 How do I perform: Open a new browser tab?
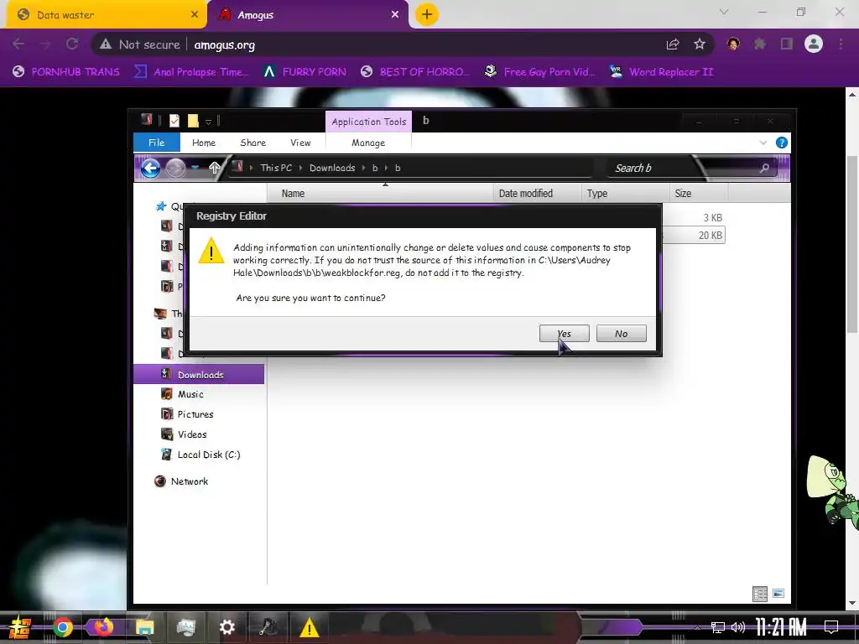(x=427, y=14)
